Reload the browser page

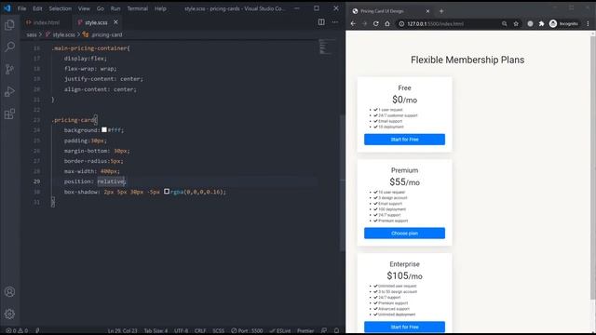point(376,23)
